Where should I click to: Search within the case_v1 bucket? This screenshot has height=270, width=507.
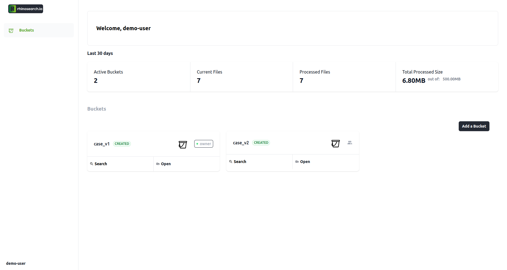click(120, 164)
